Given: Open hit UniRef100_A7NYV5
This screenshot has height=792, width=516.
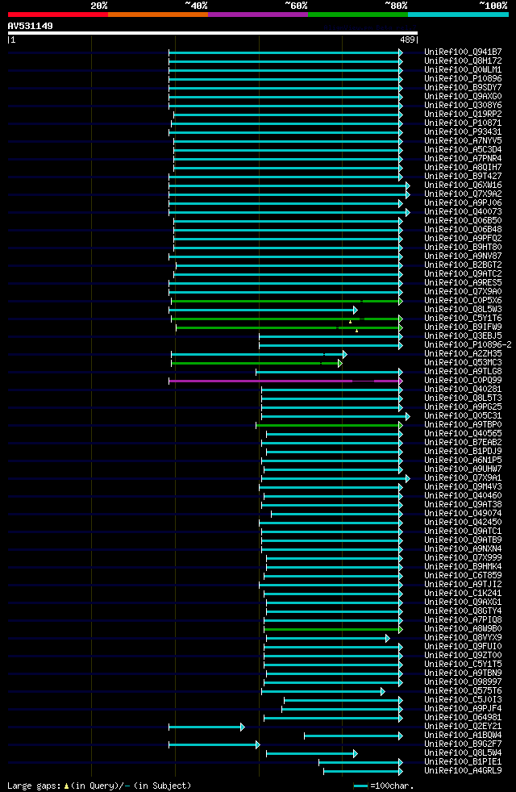Looking at the screenshot, I should click(x=463, y=141).
